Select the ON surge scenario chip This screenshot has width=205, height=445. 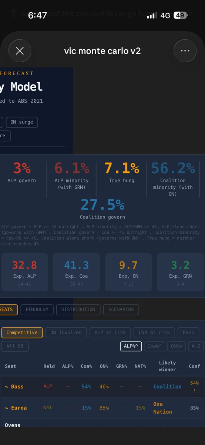pos(21,122)
